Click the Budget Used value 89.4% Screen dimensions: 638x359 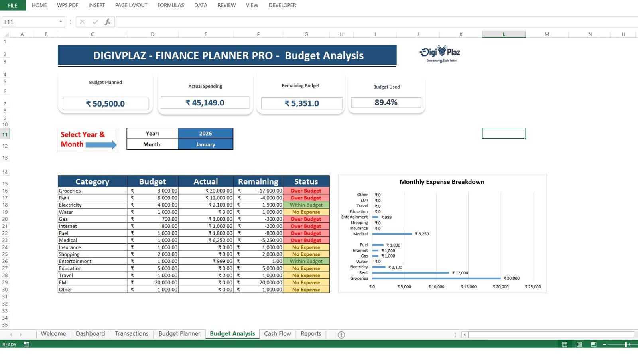click(x=386, y=102)
